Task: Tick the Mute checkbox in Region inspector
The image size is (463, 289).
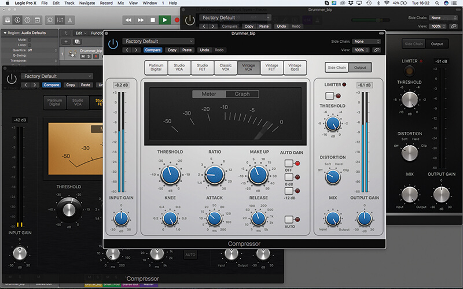Action: tap(30, 40)
